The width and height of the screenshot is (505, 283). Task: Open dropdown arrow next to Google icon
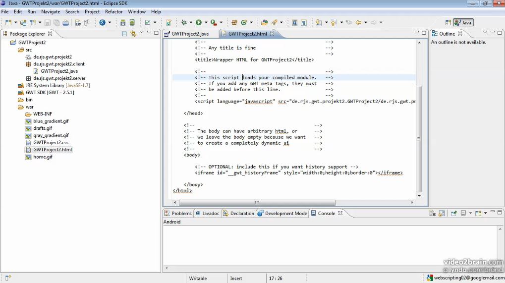click(x=110, y=22)
